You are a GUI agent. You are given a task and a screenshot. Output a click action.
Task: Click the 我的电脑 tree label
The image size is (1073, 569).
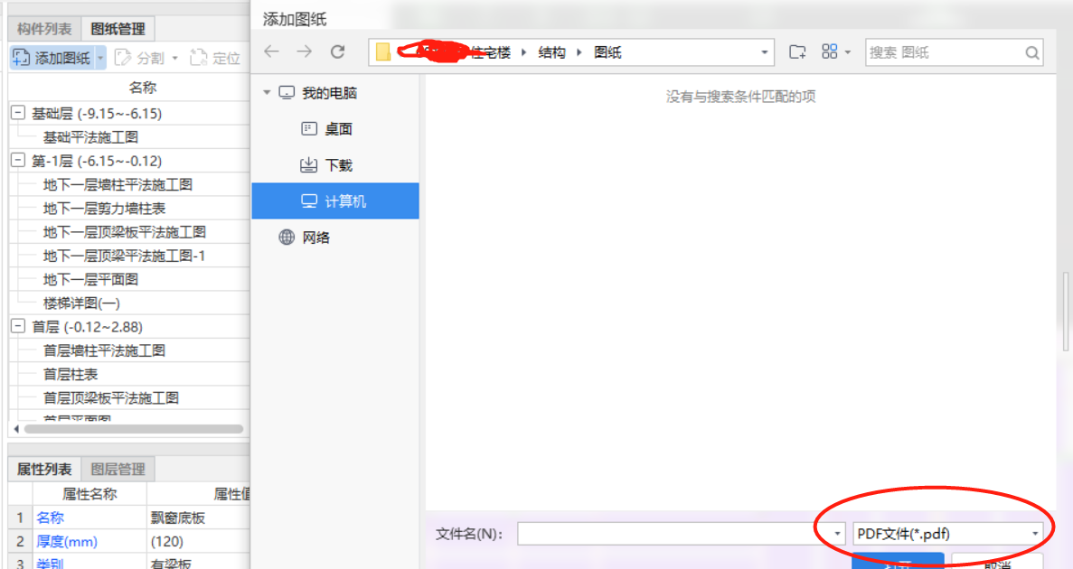coord(330,92)
